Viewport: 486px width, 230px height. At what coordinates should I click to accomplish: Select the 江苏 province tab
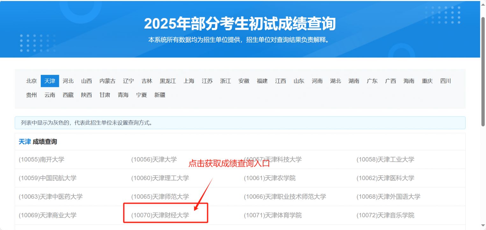tap(207, 81)
